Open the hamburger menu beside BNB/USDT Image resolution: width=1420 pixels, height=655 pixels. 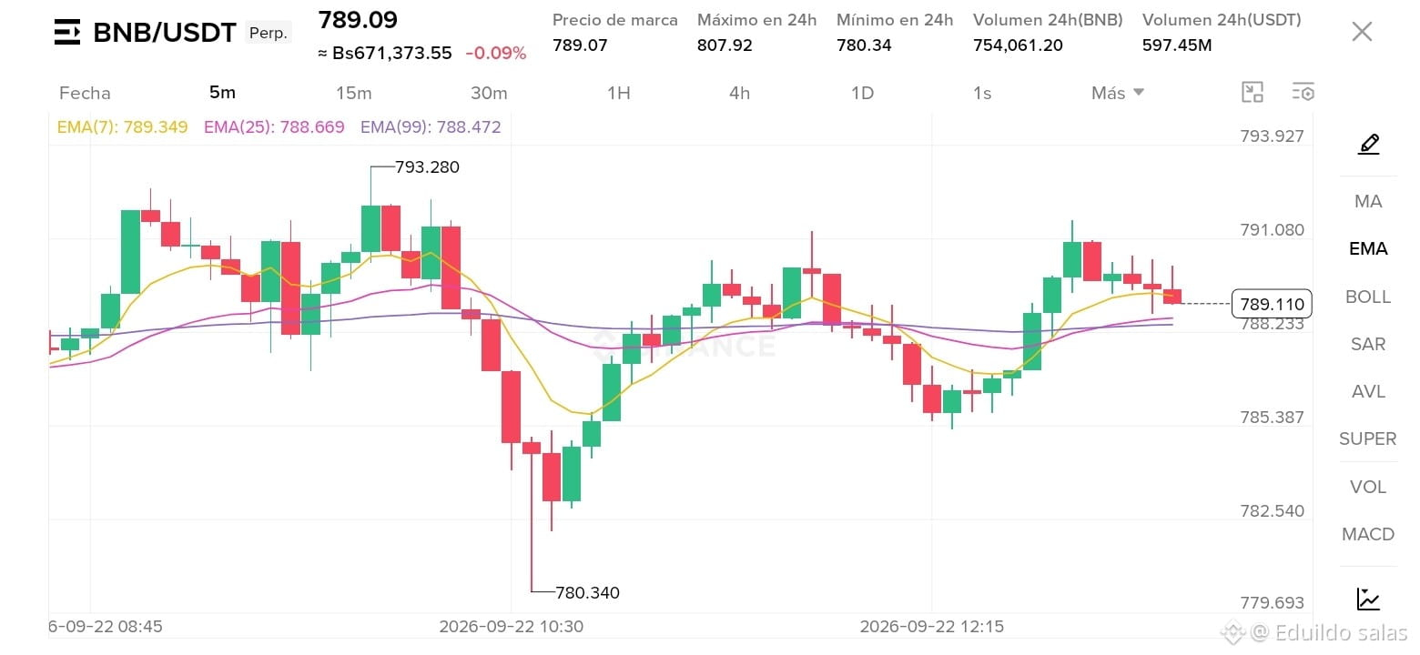click(67, 34)
